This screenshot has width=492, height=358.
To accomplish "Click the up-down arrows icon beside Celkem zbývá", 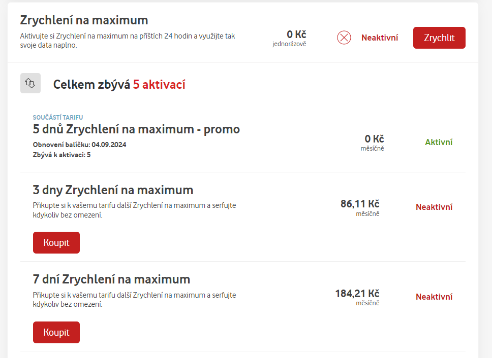I will click(30, 83).
